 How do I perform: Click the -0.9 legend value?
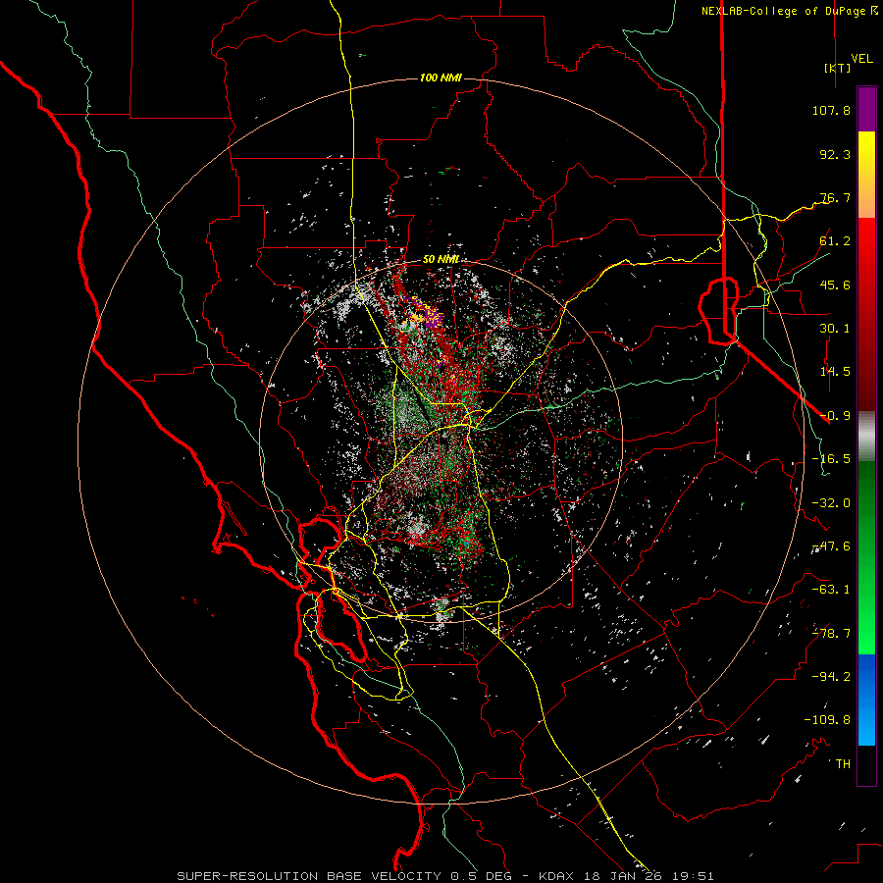click(x=835, y=416)
